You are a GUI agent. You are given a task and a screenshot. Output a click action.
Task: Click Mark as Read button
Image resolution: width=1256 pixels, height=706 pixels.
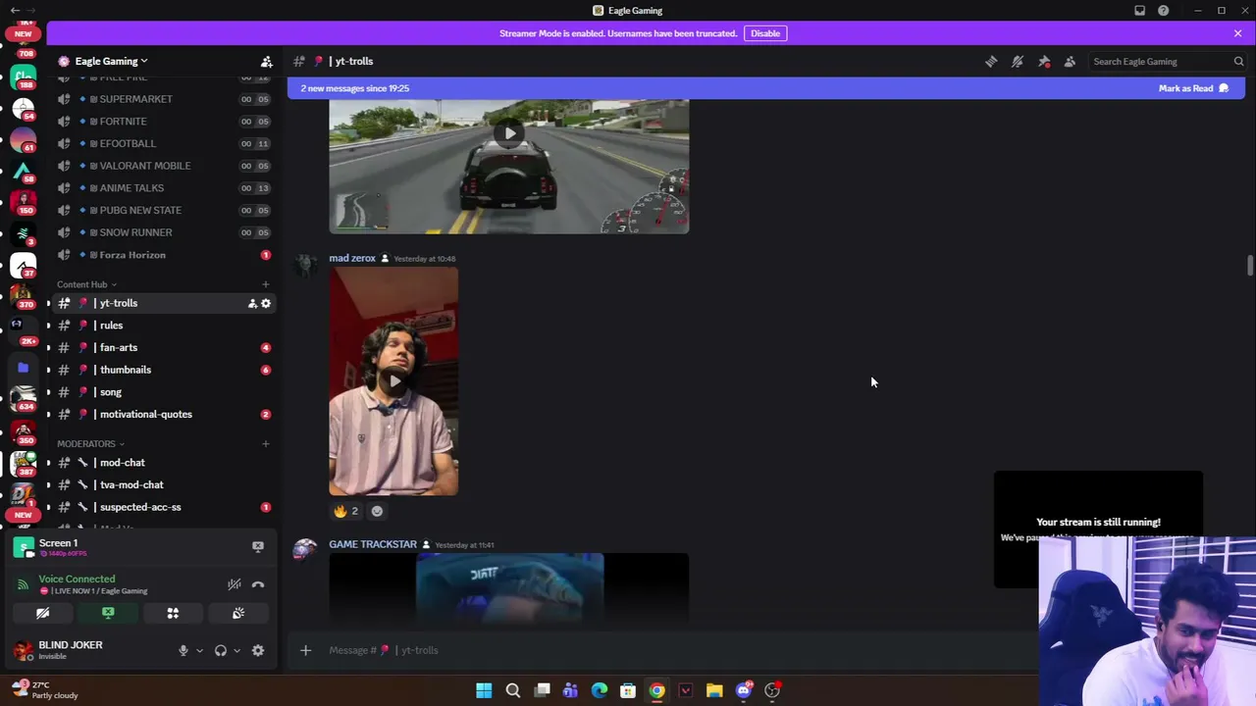(x=1193, y=88)
